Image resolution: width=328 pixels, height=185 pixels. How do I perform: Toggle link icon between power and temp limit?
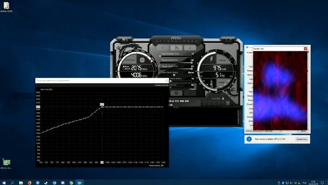[x=159, y=66]
